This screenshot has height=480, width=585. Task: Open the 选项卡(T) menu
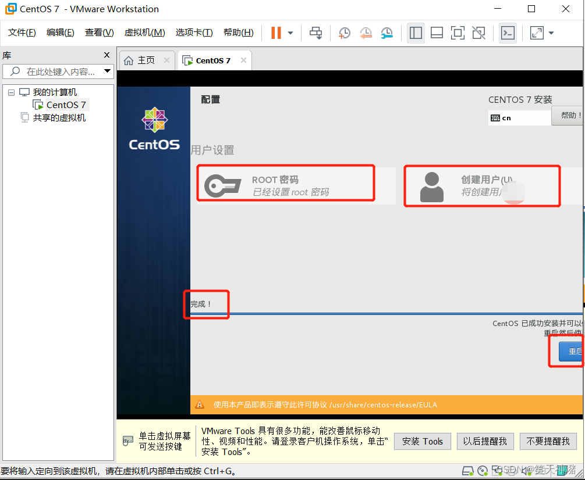tap(194, 33)
